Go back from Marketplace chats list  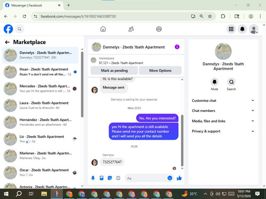(7, 42)
